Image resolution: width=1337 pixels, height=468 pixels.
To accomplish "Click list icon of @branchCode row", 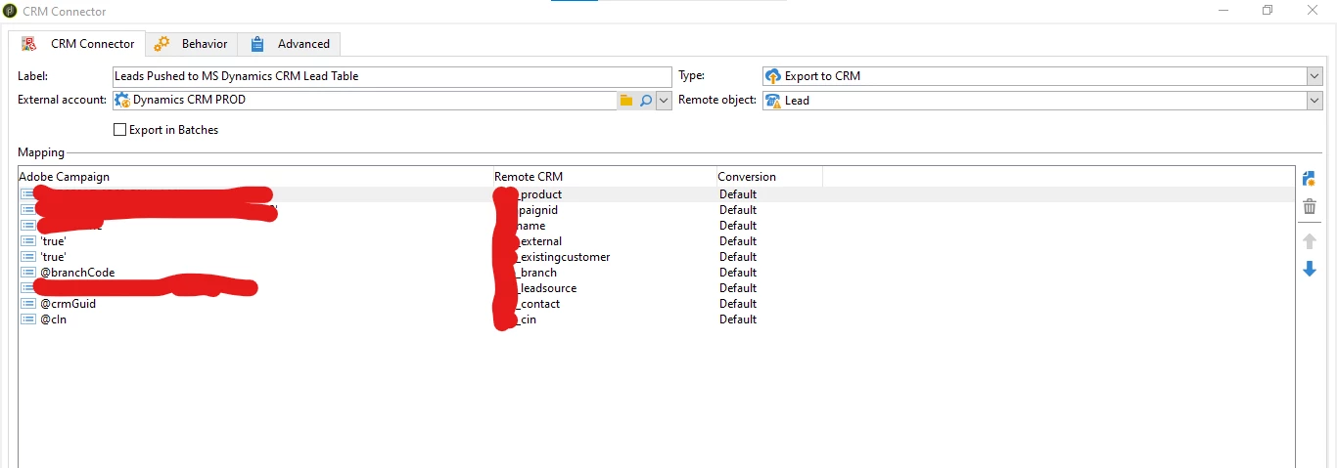I will [x=28, y=273].
